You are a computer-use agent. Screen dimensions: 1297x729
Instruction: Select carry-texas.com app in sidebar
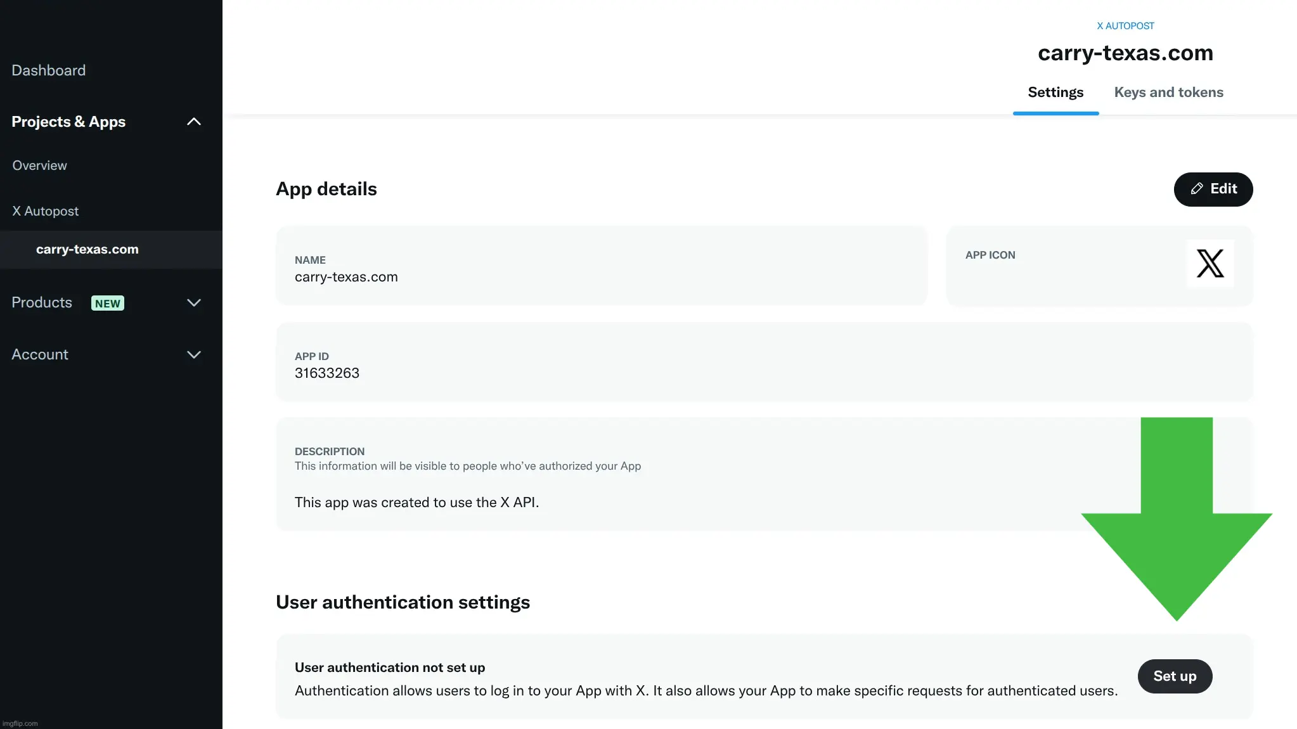pos(87,250)
